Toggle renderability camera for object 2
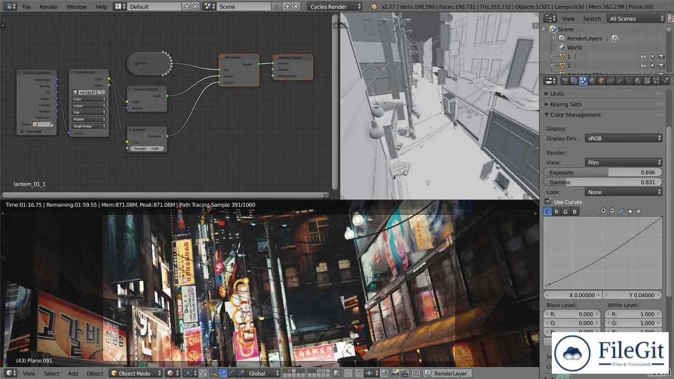The height and width of the screenshot is (379, 674). pos(662,65)
